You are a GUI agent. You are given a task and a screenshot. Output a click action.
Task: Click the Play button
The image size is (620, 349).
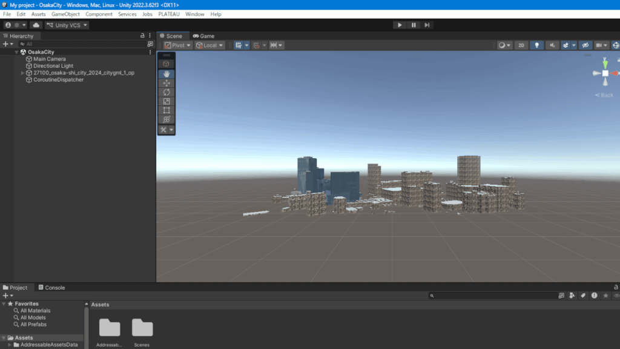tap(400, 25)
